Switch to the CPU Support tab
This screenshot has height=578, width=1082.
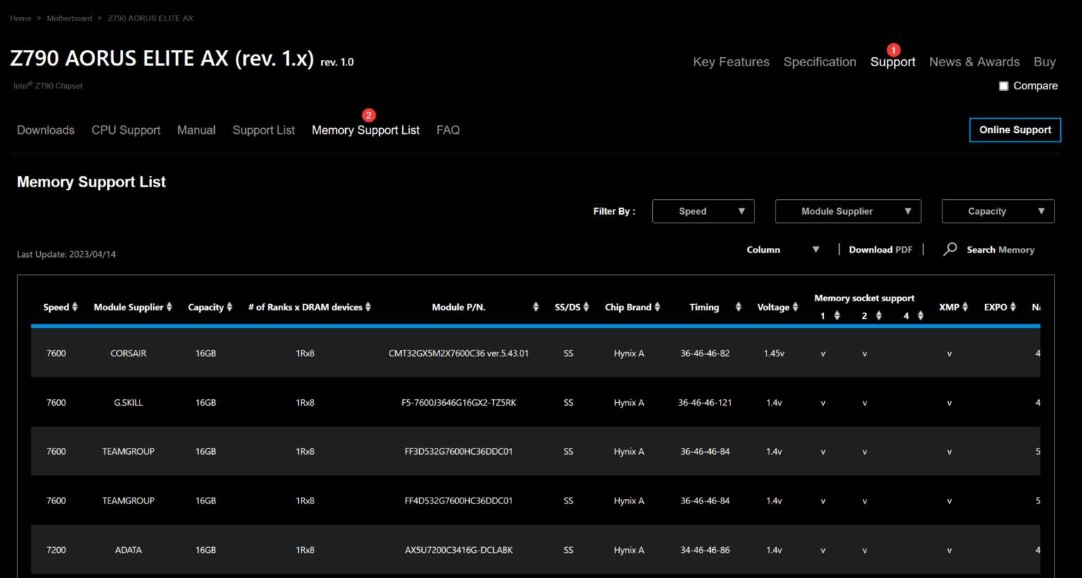click(126, 130)
